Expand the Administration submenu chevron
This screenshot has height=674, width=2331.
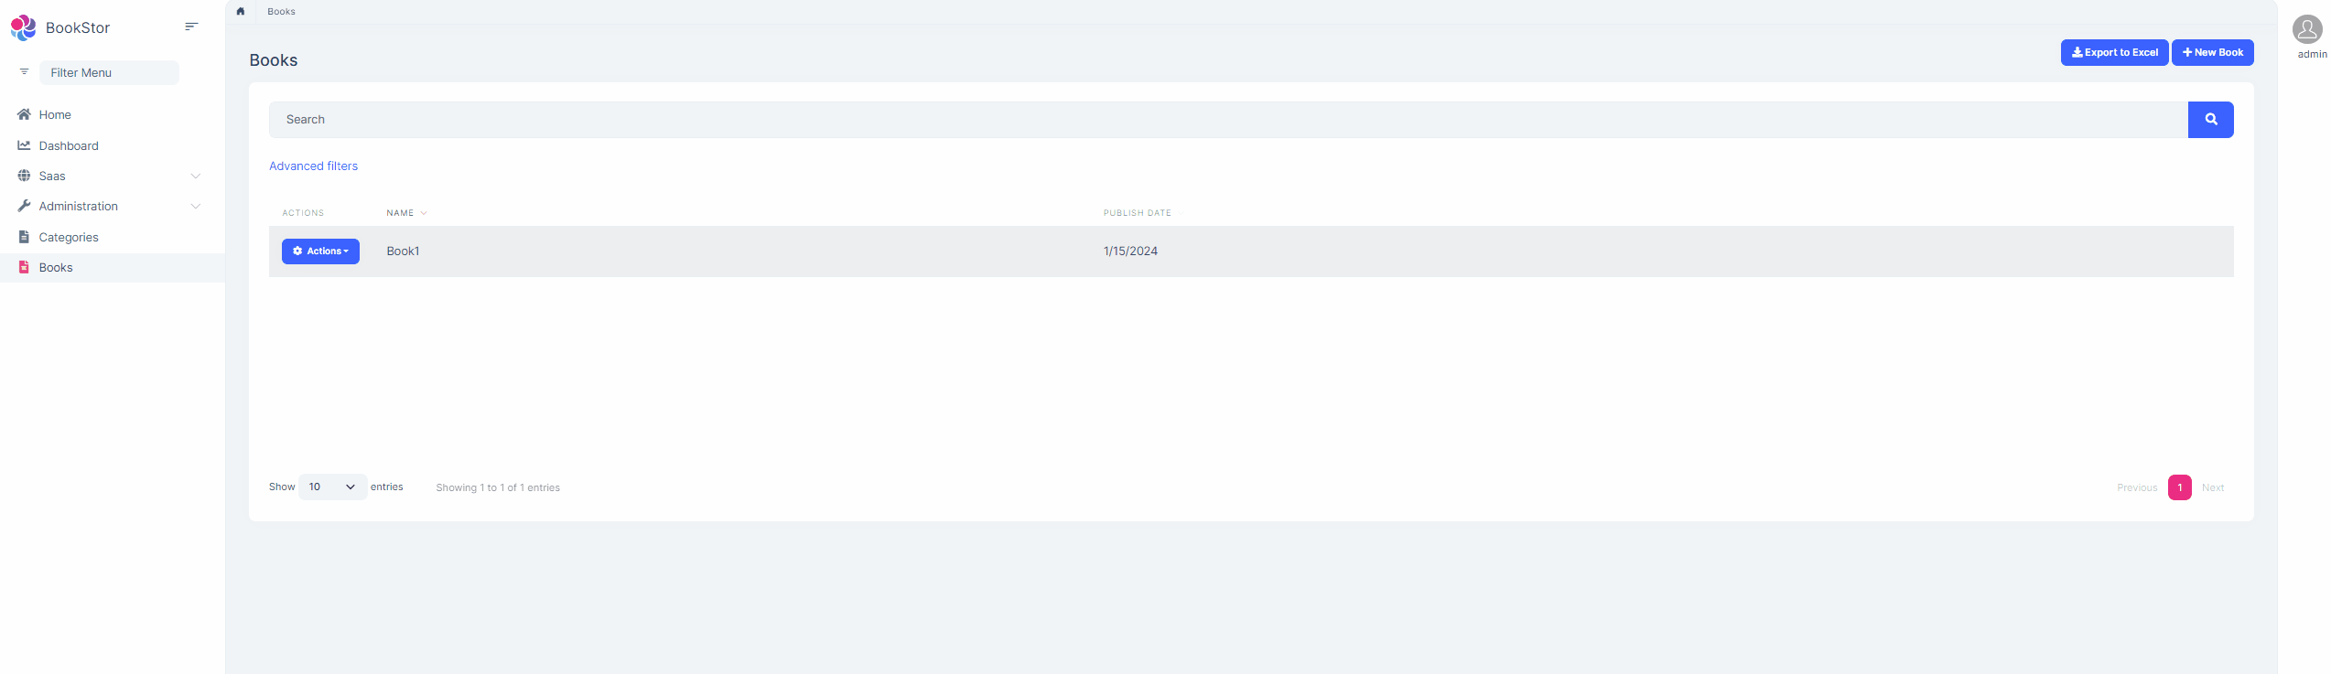click(195, 206)
